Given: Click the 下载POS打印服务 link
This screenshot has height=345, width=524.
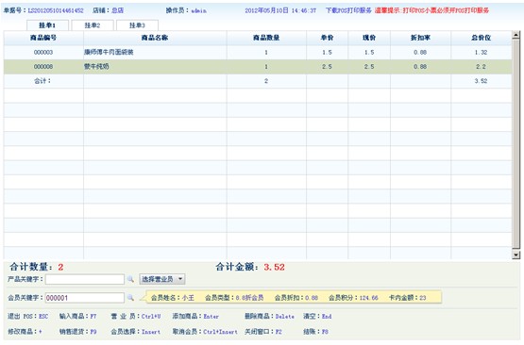Looking at the screenshot, I should [348, 10].
